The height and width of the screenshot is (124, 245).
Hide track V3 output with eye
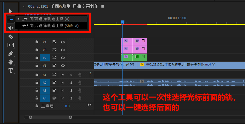(63, 50)
